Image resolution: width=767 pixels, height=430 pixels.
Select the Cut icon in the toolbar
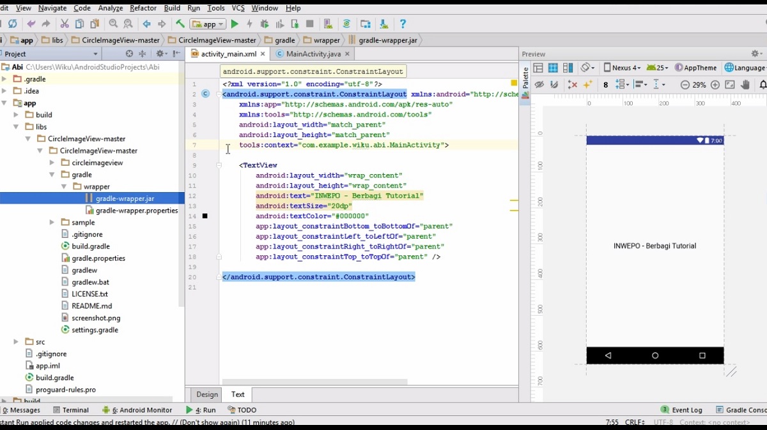64,24
